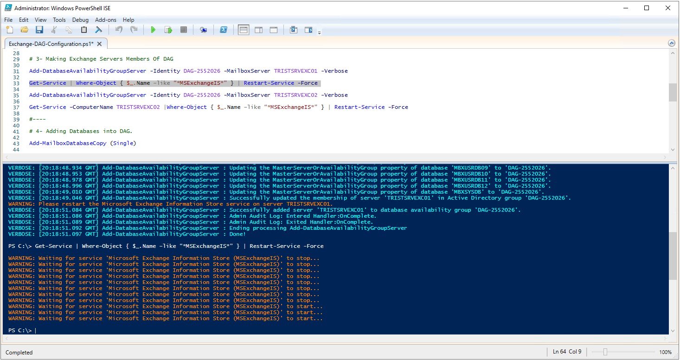Image resolution: width=680 pixels, height=360 pixels.
Task: Show the Command Add-on pane icon
Action: pyautogui.click(x=308, y=30)
